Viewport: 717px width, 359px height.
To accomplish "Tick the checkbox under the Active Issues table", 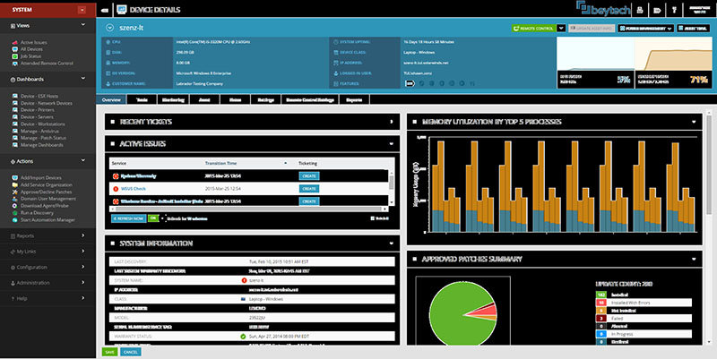I will tap(374, 218).
